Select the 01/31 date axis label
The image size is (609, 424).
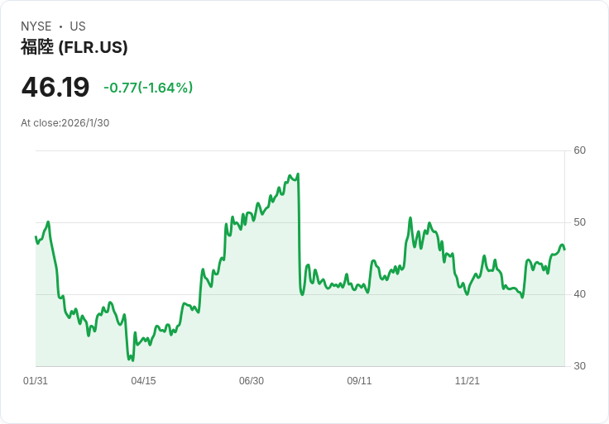36,381
